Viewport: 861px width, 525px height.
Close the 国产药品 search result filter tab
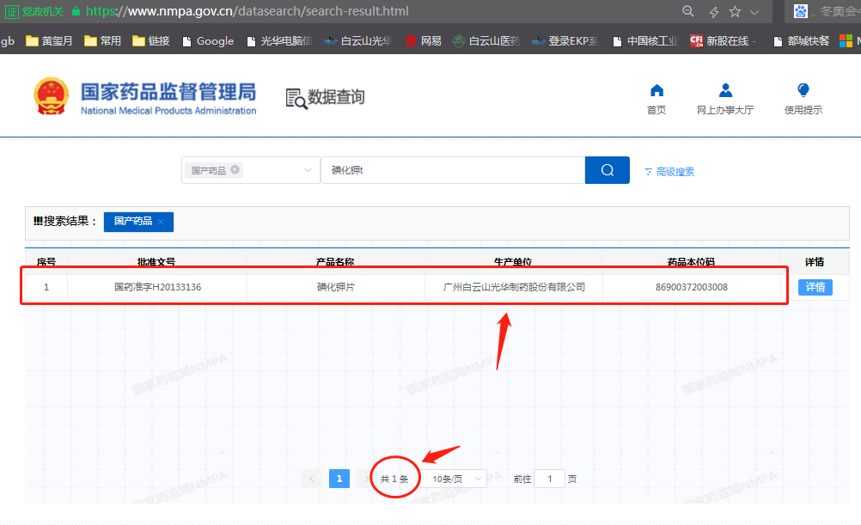161,222
